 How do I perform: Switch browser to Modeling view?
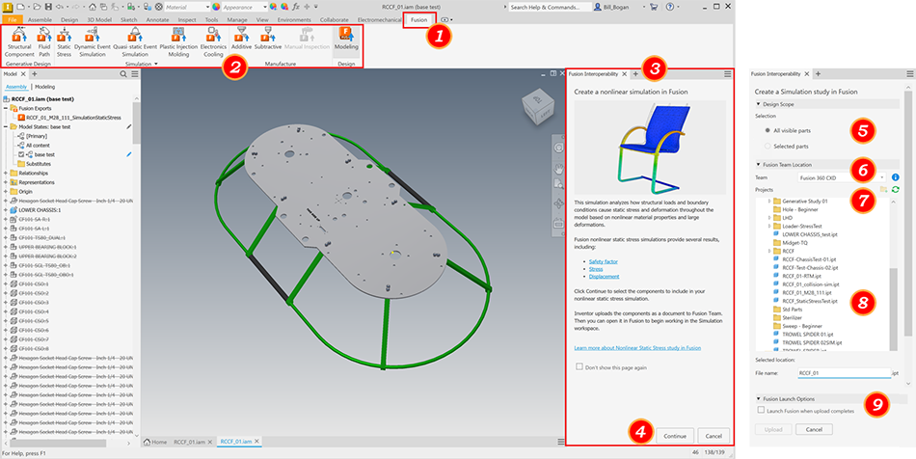(45, 87)
